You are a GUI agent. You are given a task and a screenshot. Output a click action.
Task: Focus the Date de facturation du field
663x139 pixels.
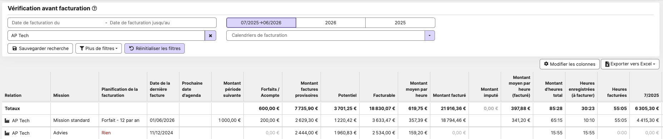[x=56, y=23]
